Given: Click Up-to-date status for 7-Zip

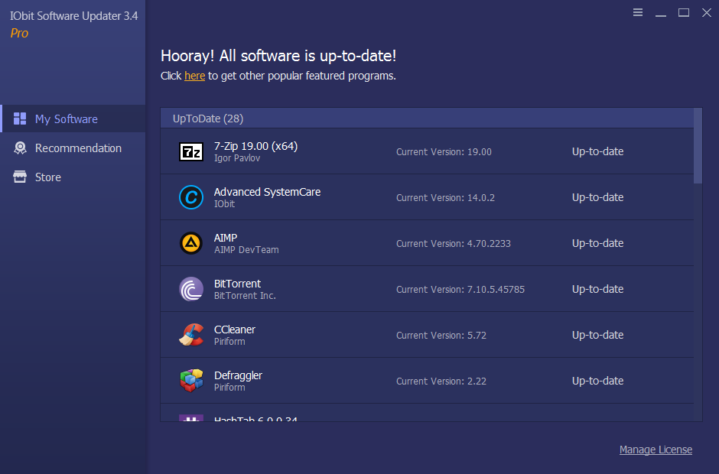Looking at the screenshot, I should click(597, 151).
